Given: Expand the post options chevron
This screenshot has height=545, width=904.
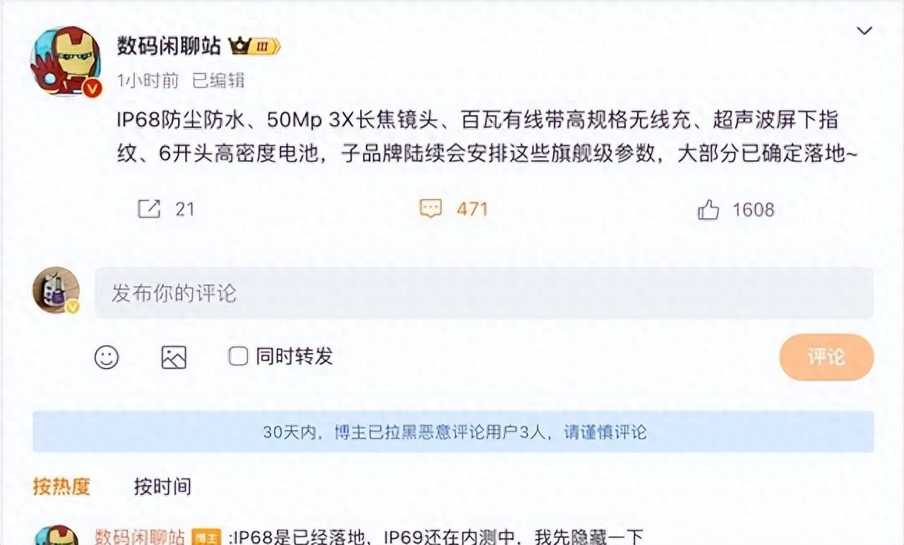Looking at the screenshot, I should point(864,30).
